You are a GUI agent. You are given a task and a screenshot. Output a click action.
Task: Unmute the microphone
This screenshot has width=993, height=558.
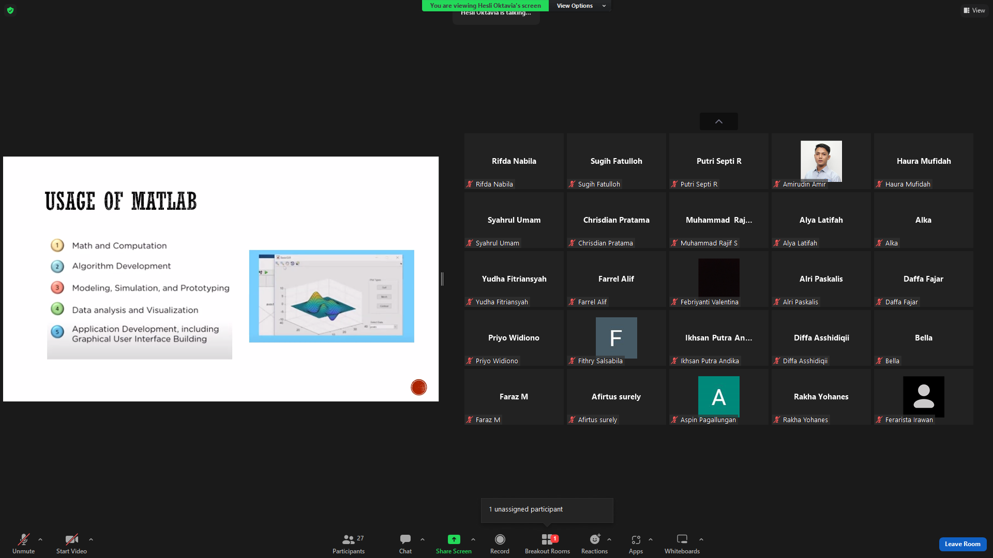click(x=23, y=544)
